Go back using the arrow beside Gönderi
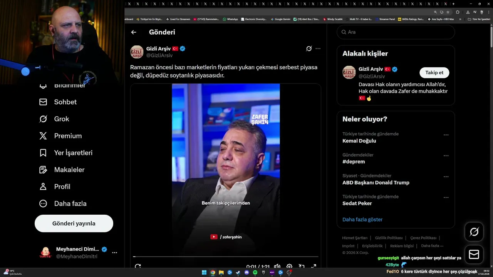493x277 pixels. [134, 32]
